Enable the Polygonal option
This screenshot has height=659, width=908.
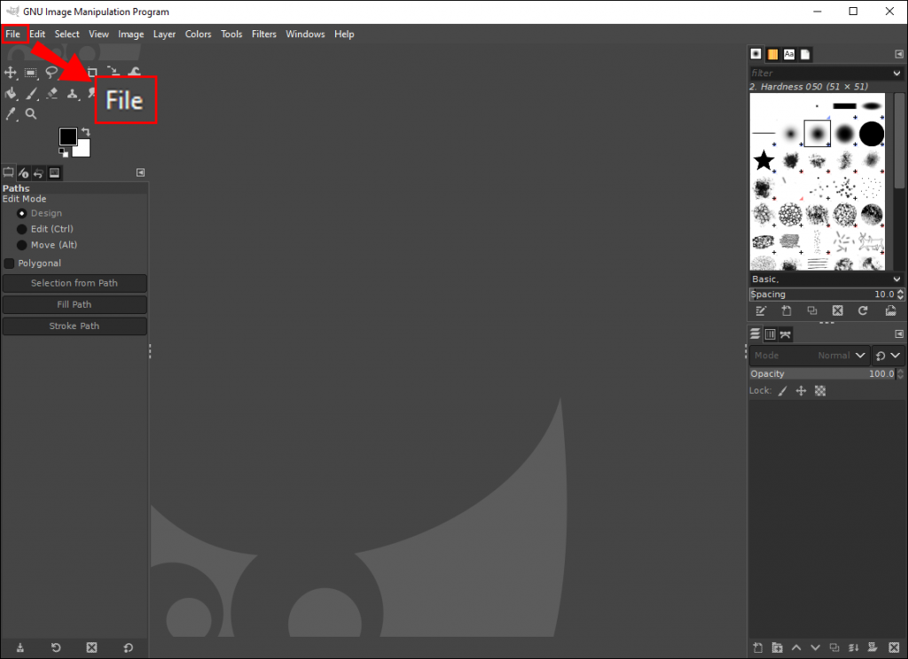12,263
